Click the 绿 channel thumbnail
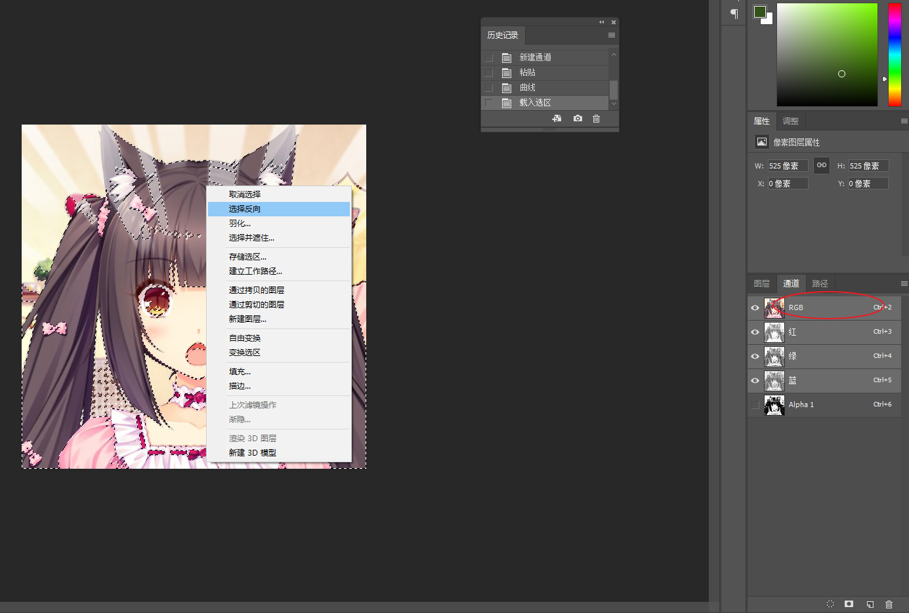This screenshot has width=909, height=613. click(x=774, y=356)
